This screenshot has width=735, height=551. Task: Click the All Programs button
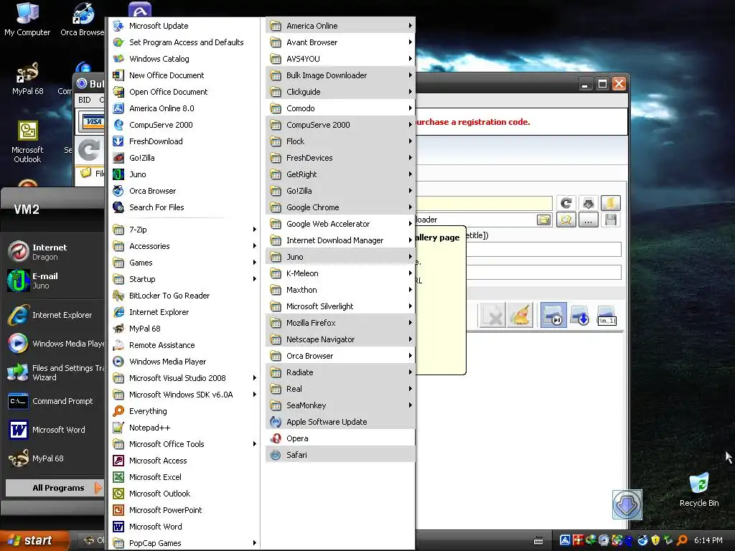point(55,488)
